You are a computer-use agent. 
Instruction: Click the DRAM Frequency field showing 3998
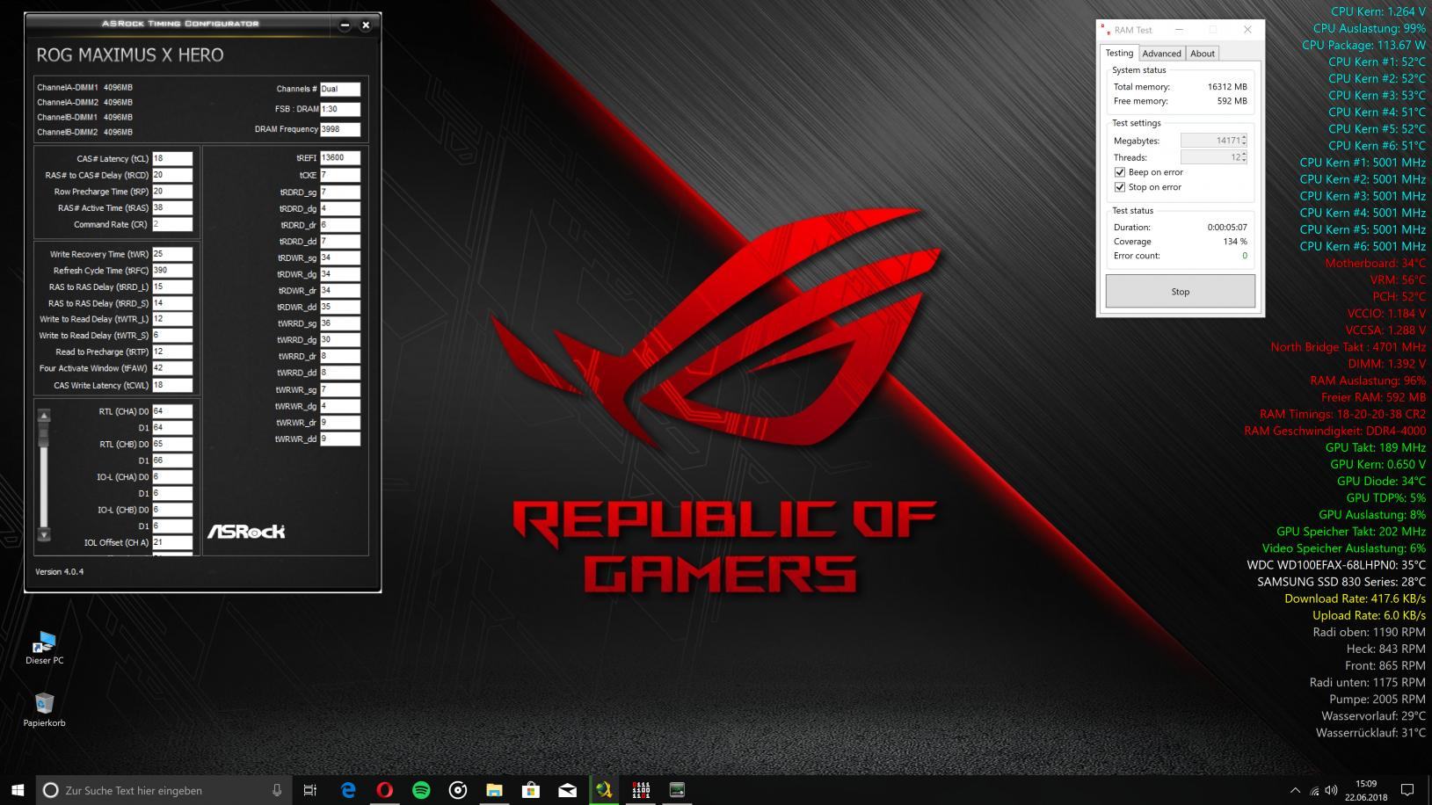pyautogui.click(x=340, y=129)
